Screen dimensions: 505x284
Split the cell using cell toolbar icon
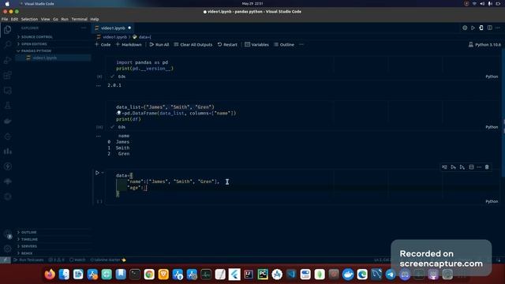point(471,167)
